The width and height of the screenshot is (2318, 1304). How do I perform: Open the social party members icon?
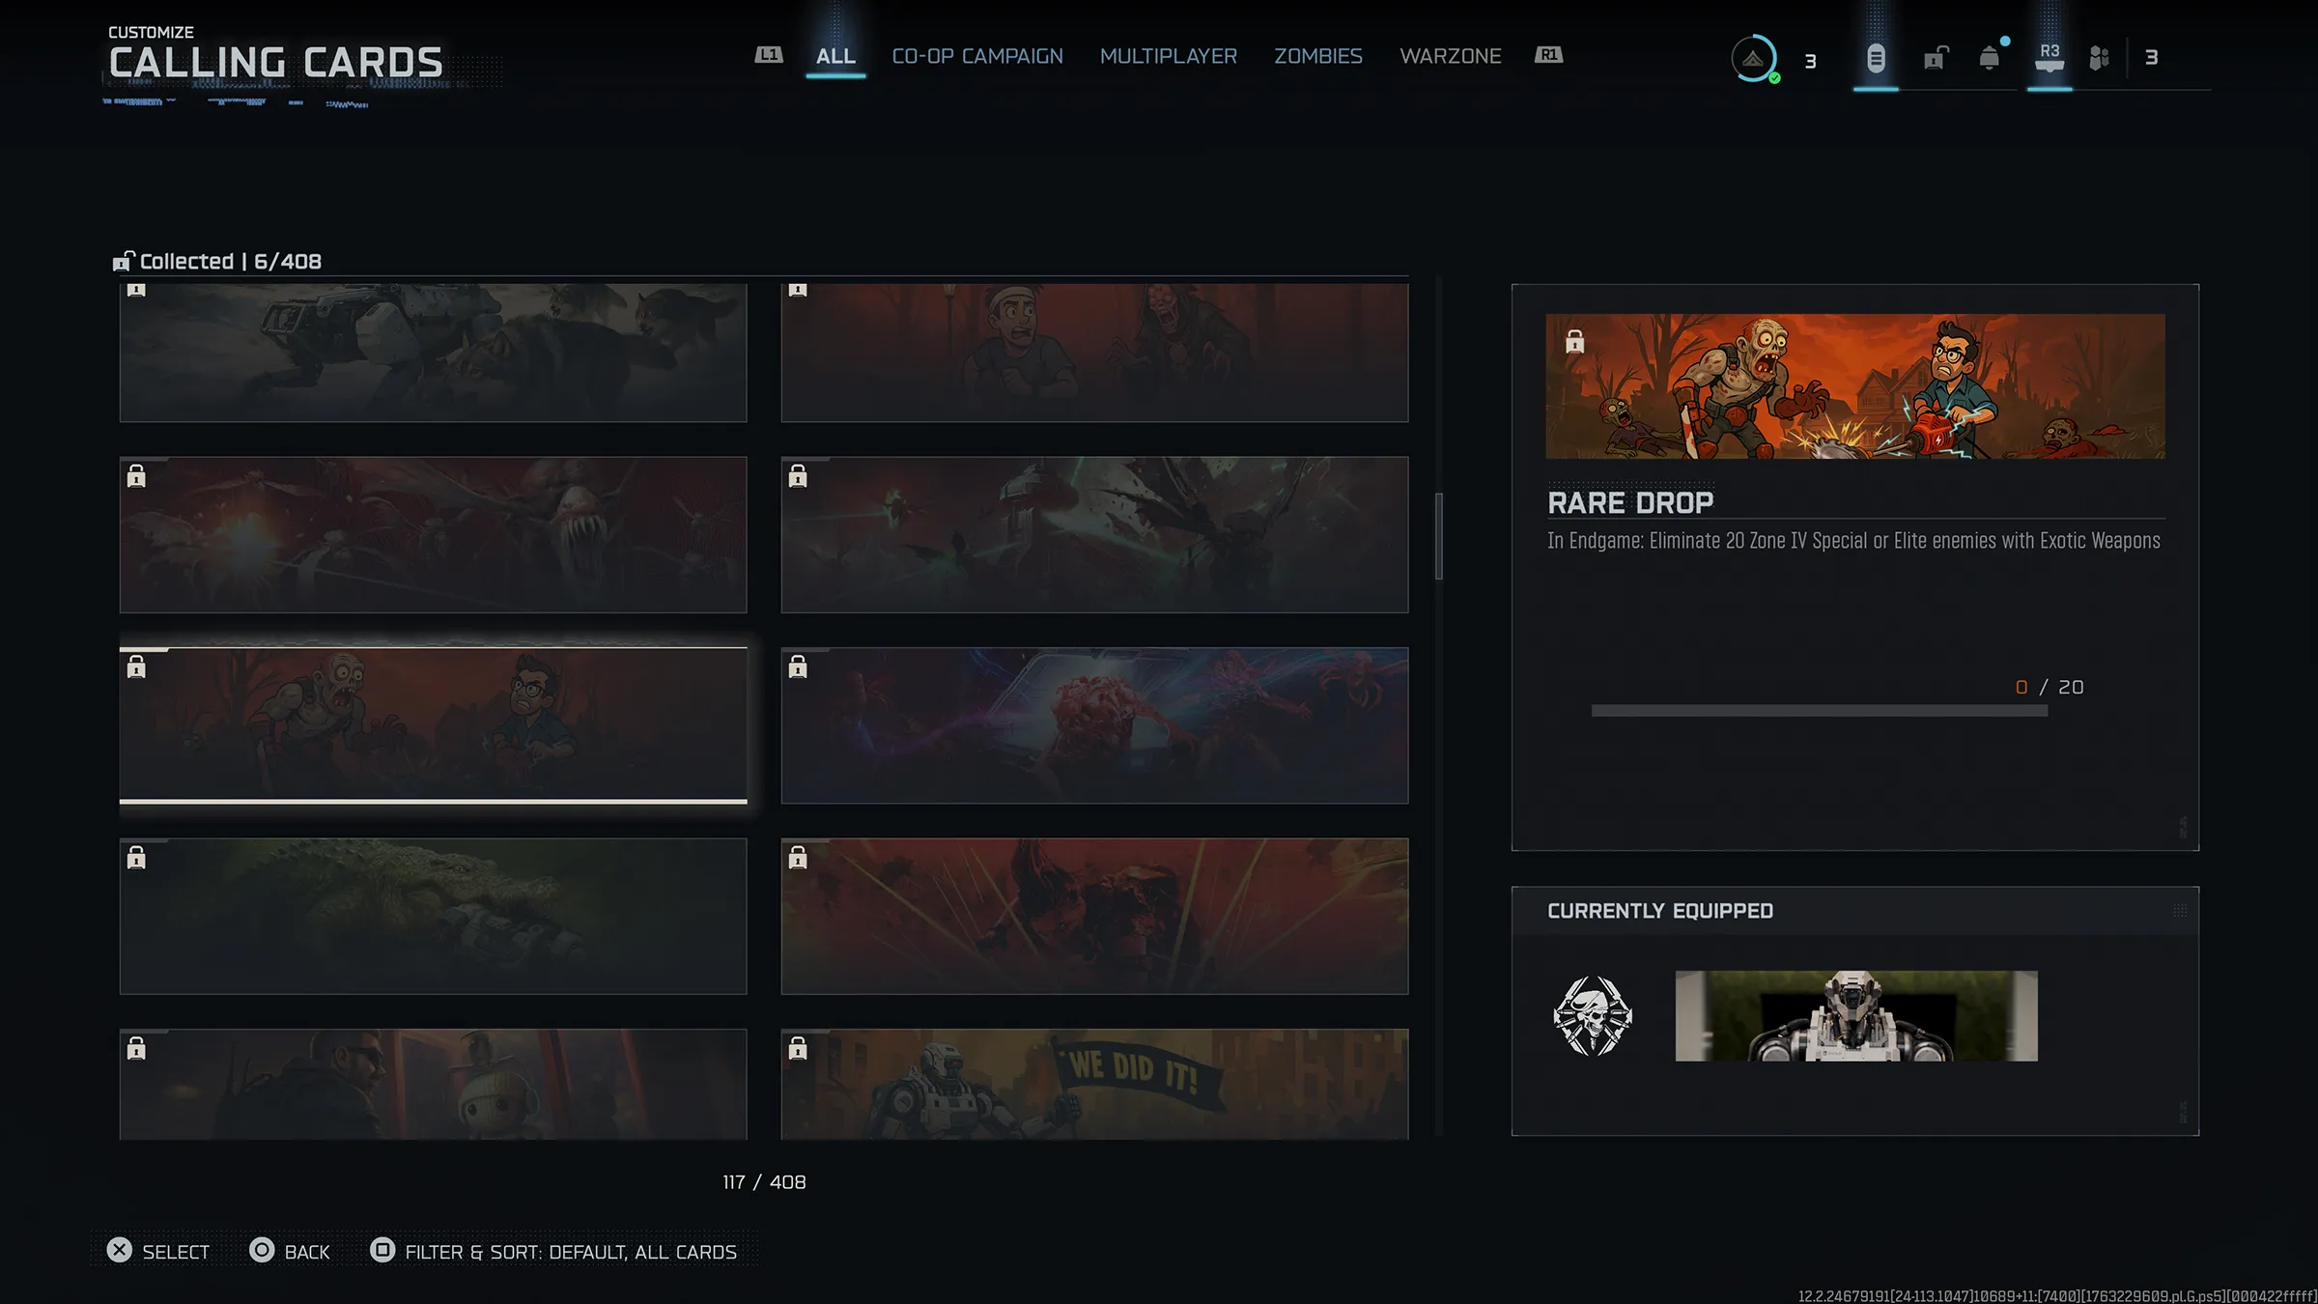[x=2099, y=58]
